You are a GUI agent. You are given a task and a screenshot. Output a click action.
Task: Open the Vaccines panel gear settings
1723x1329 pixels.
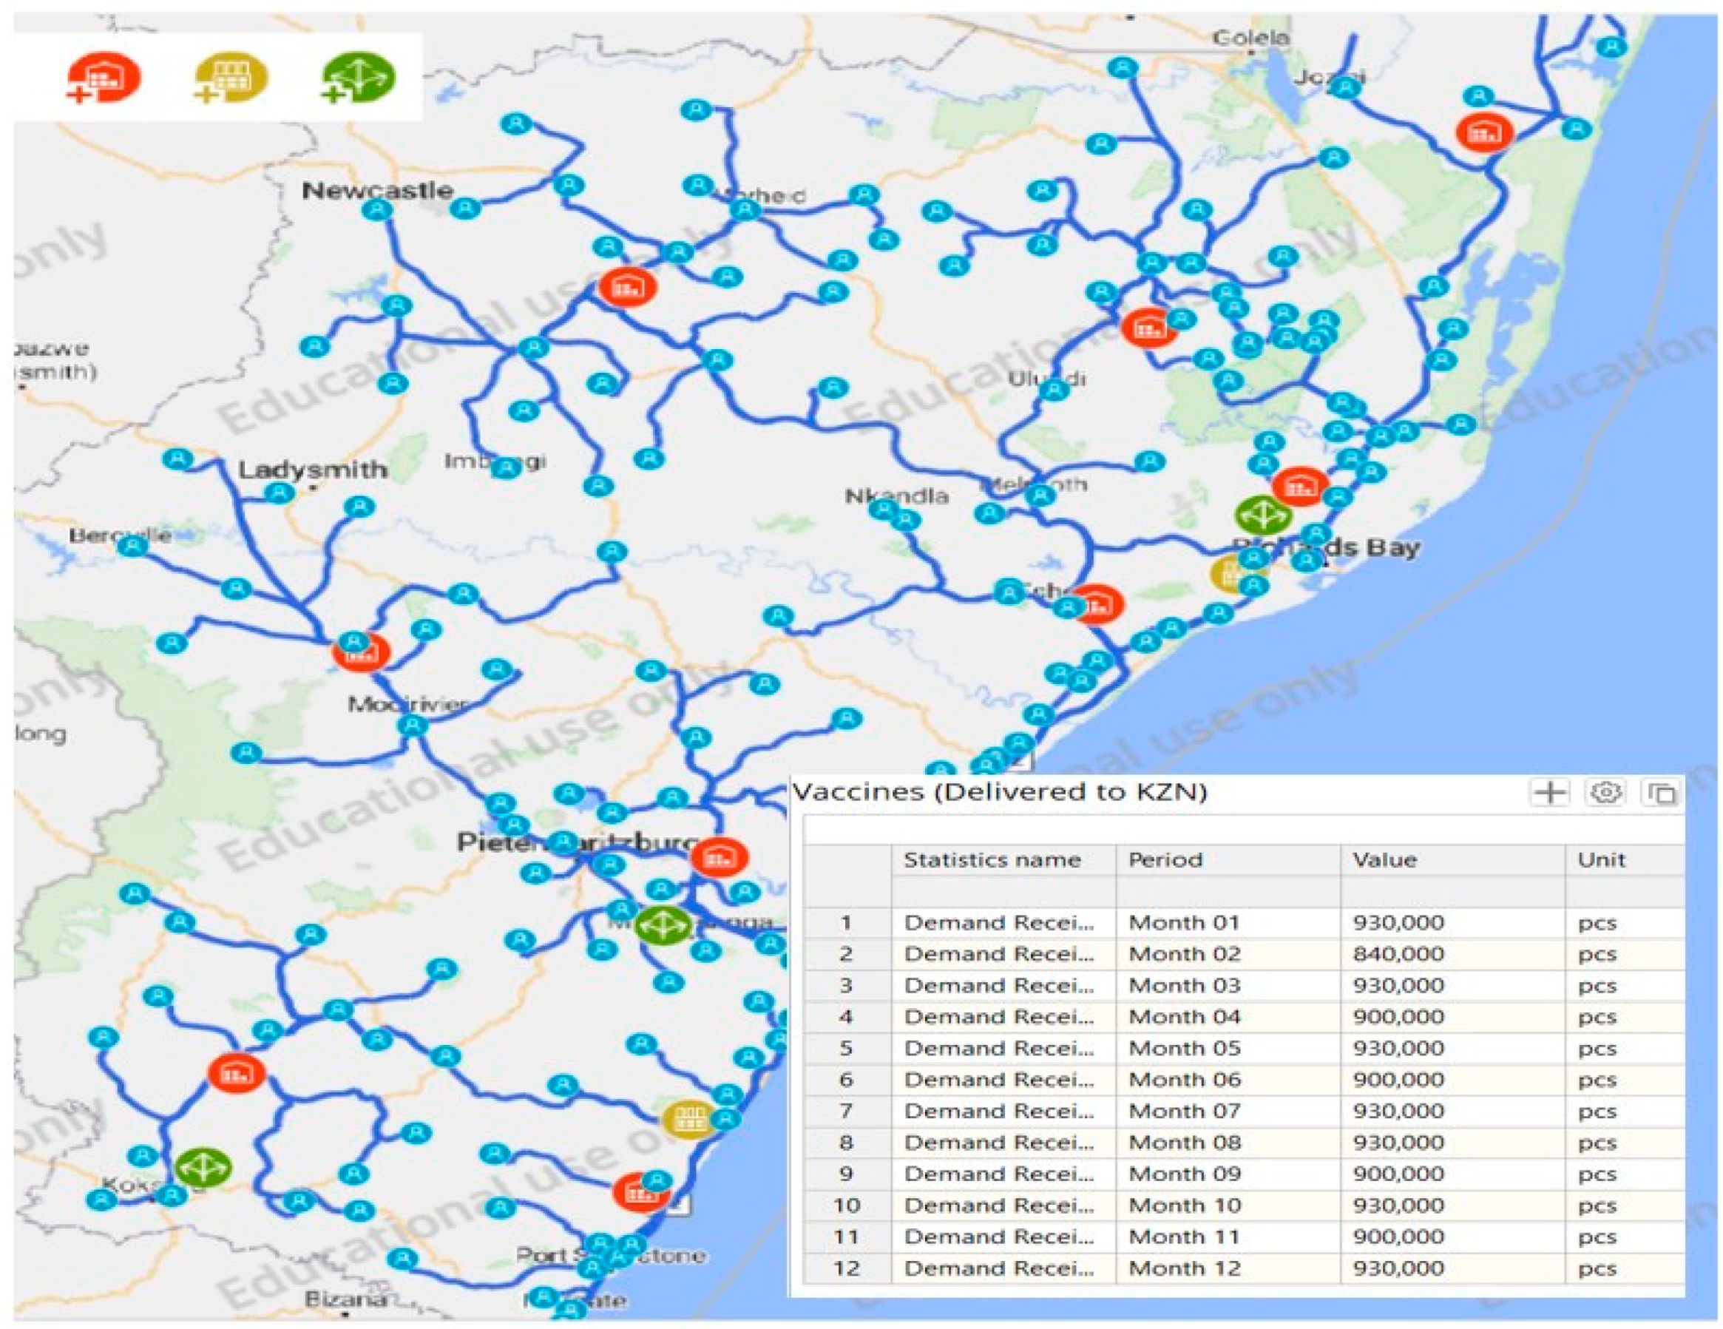coord(1605,792)
